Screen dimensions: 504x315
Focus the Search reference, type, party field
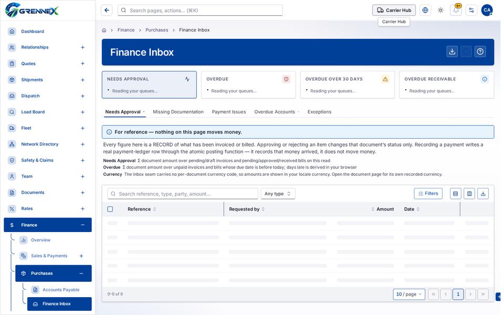tap(183, 194)
